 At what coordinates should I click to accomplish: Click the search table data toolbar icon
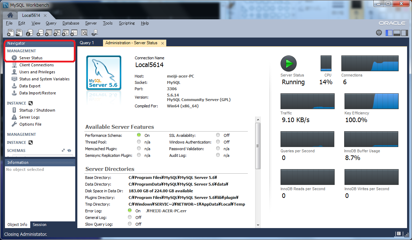(84, 33)
